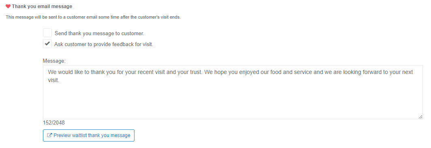Place cursor before 'We would like' in message
The width and height of the screenshot is (431, 148).
coord(48,72)
